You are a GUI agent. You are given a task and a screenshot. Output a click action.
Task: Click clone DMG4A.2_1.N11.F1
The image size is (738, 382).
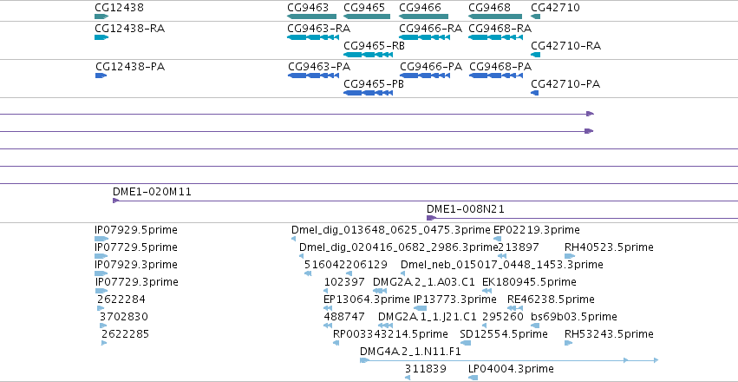[410, 352]
